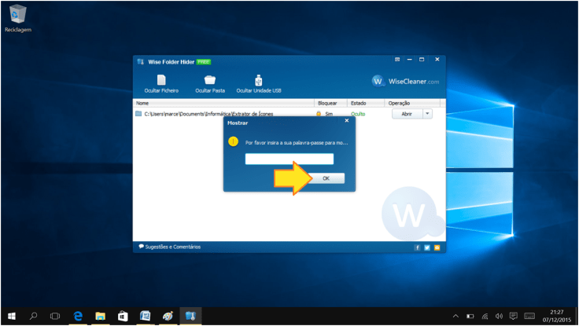Click the lock icon in Bloquear column

click(x=319, y=114)
